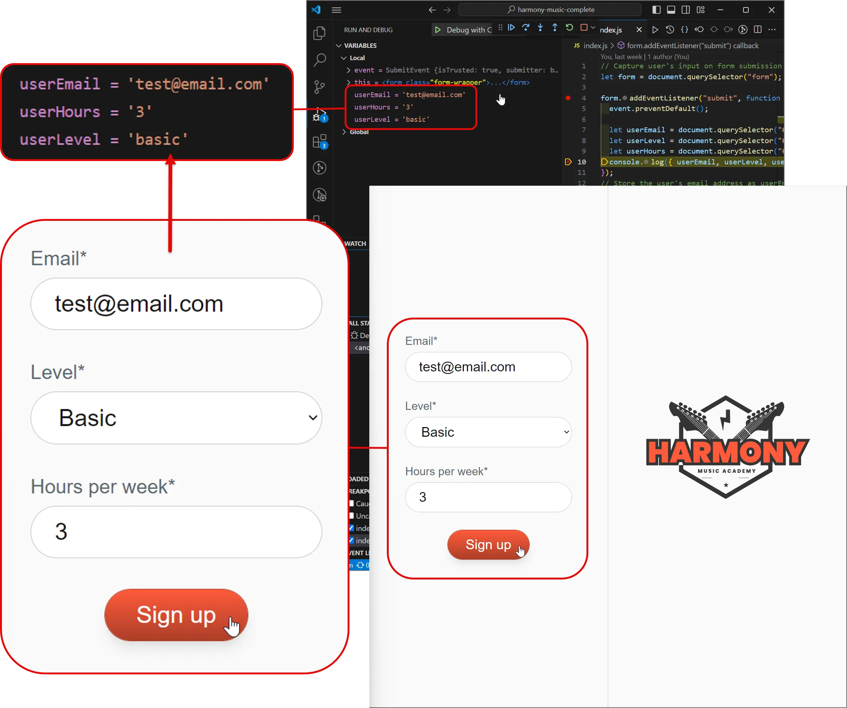
Task: Toggle the Caught exceptions breakpoint checkbox
Action: pos(351,504)
